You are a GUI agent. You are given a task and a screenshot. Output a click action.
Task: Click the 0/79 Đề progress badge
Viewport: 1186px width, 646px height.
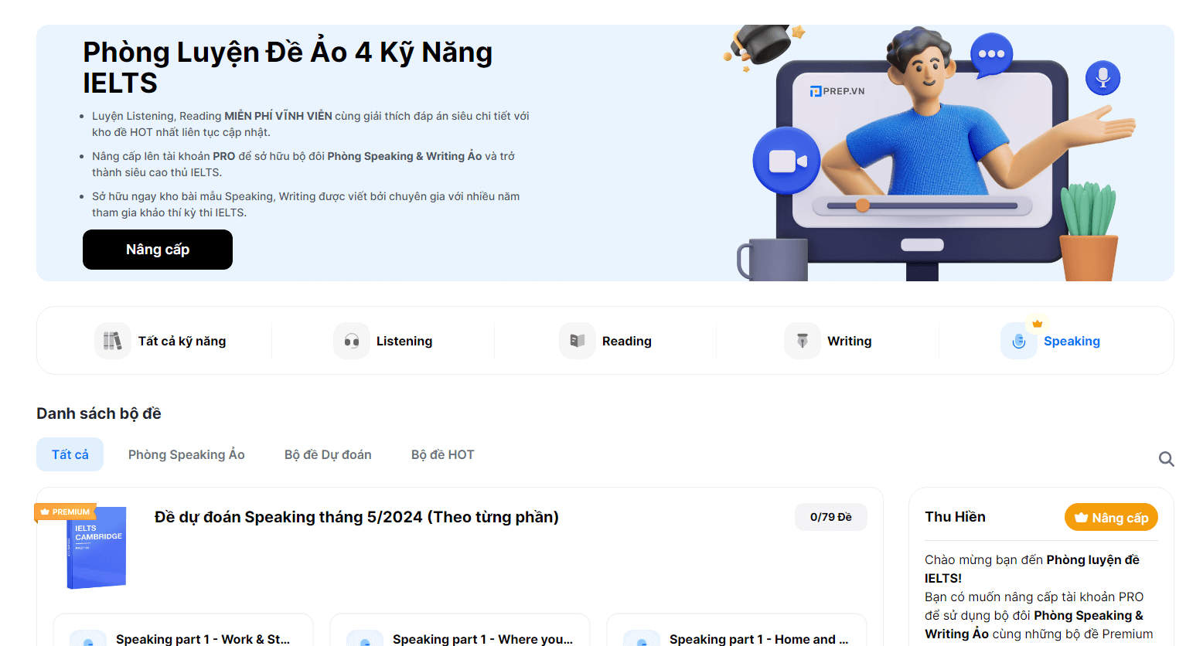point(831,517)
